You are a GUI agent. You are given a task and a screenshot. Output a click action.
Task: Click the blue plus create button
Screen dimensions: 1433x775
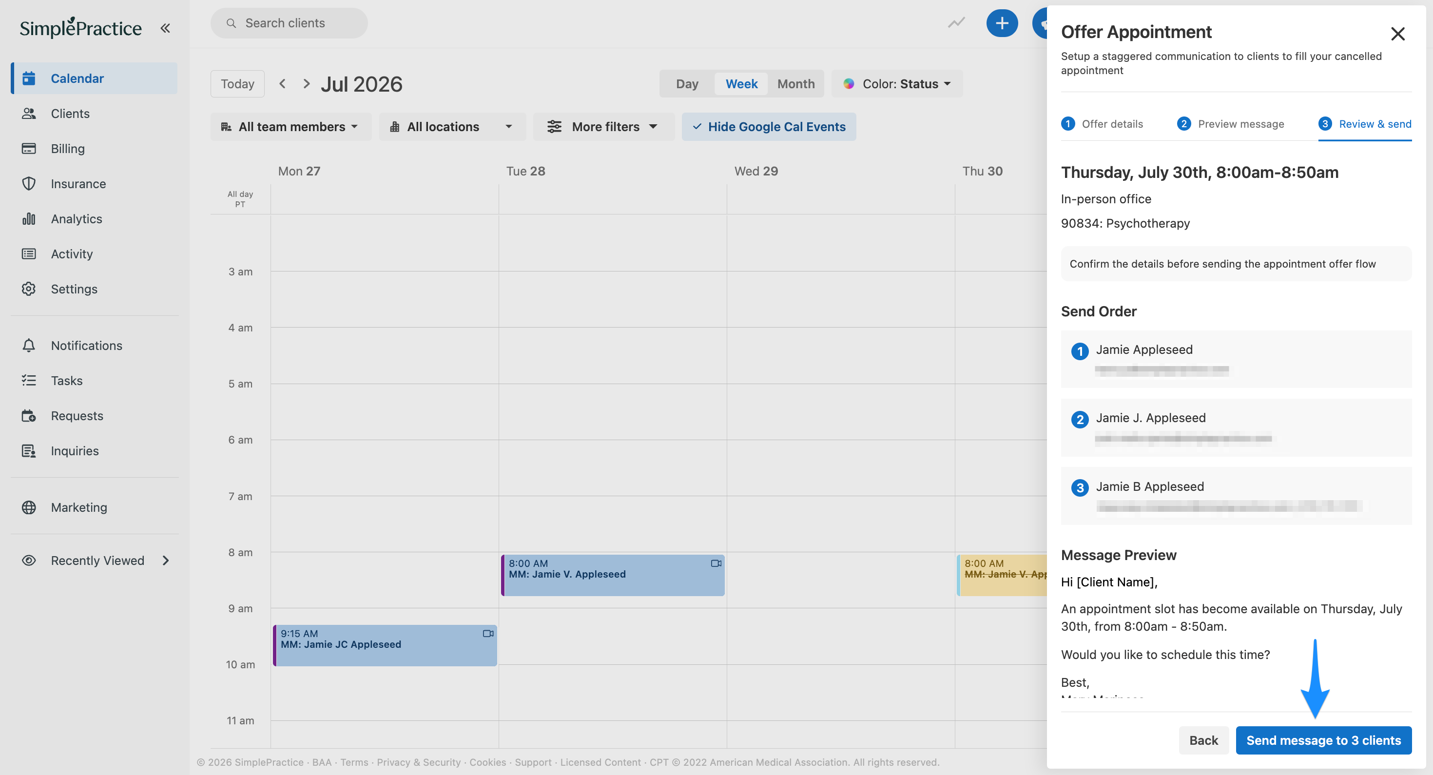pos(1002,23)
